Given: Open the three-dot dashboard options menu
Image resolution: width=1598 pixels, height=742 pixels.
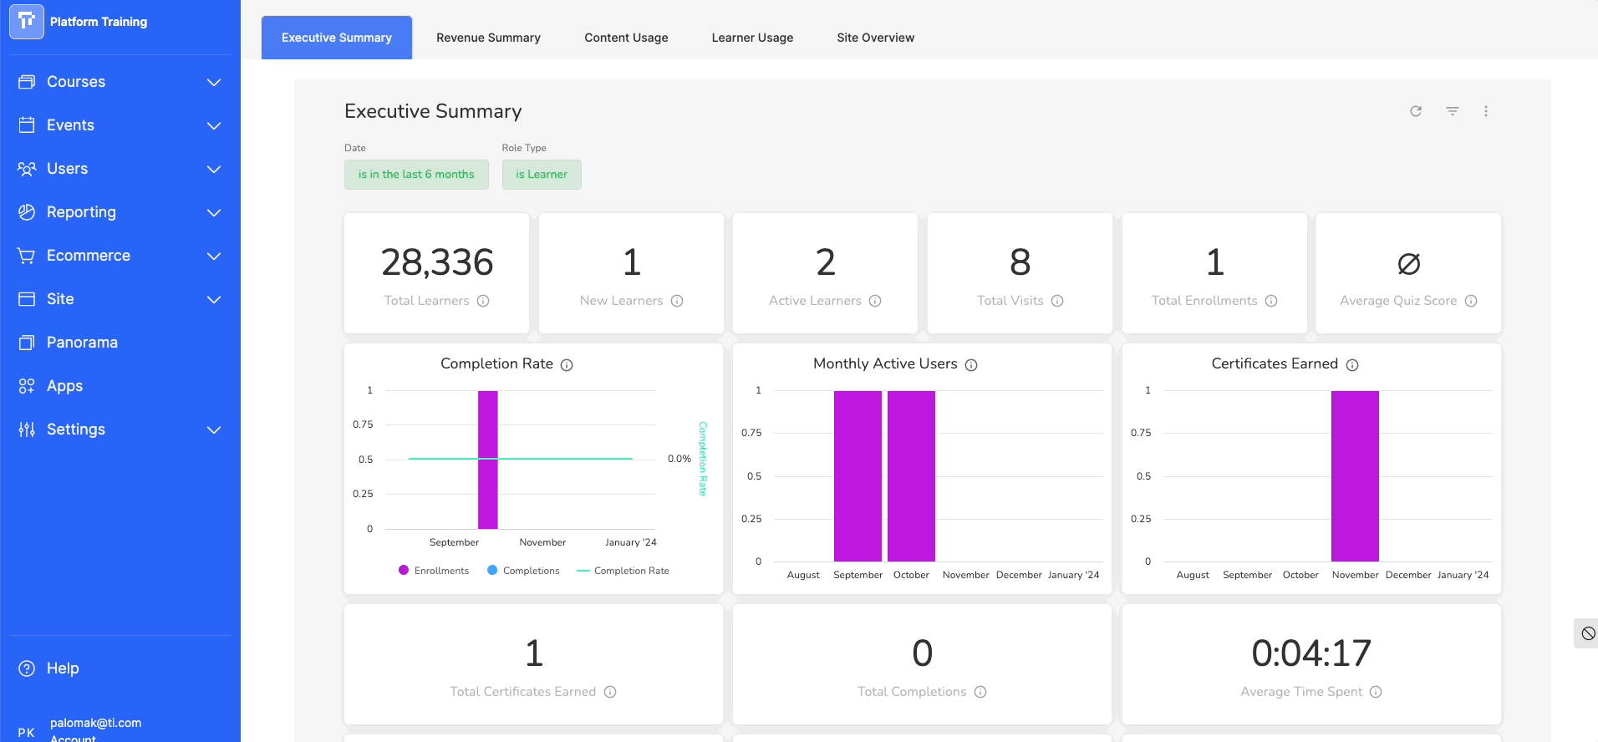Looking at the screenshot, I should coord(1486,111).
